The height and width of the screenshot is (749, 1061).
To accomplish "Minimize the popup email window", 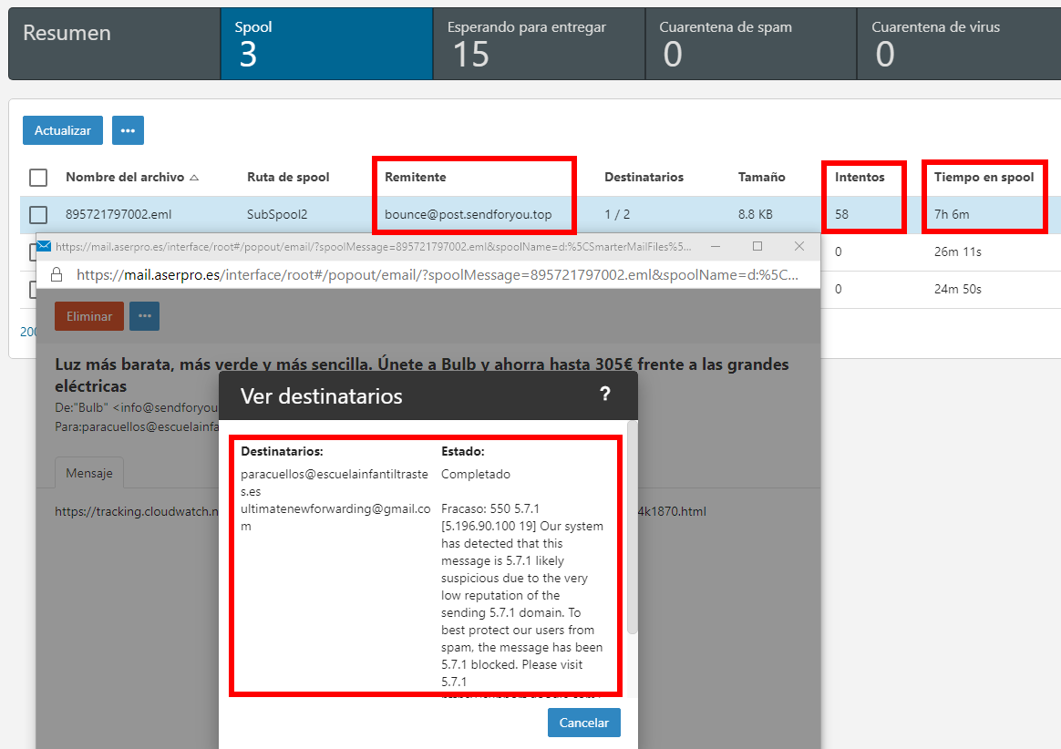I will click(715, 247).
